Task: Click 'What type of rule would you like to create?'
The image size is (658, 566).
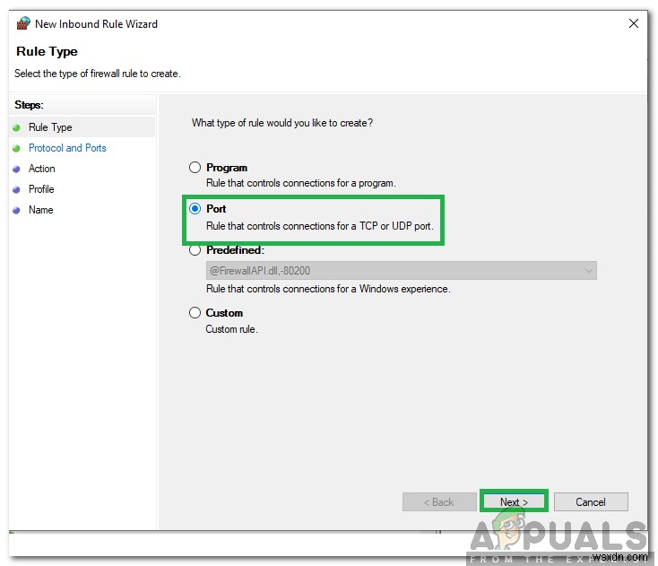Action: tap(282, 123)
